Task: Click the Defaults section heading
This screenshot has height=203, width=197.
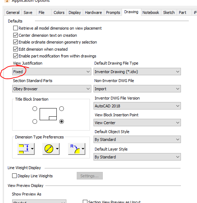Action: click(15, 21)
